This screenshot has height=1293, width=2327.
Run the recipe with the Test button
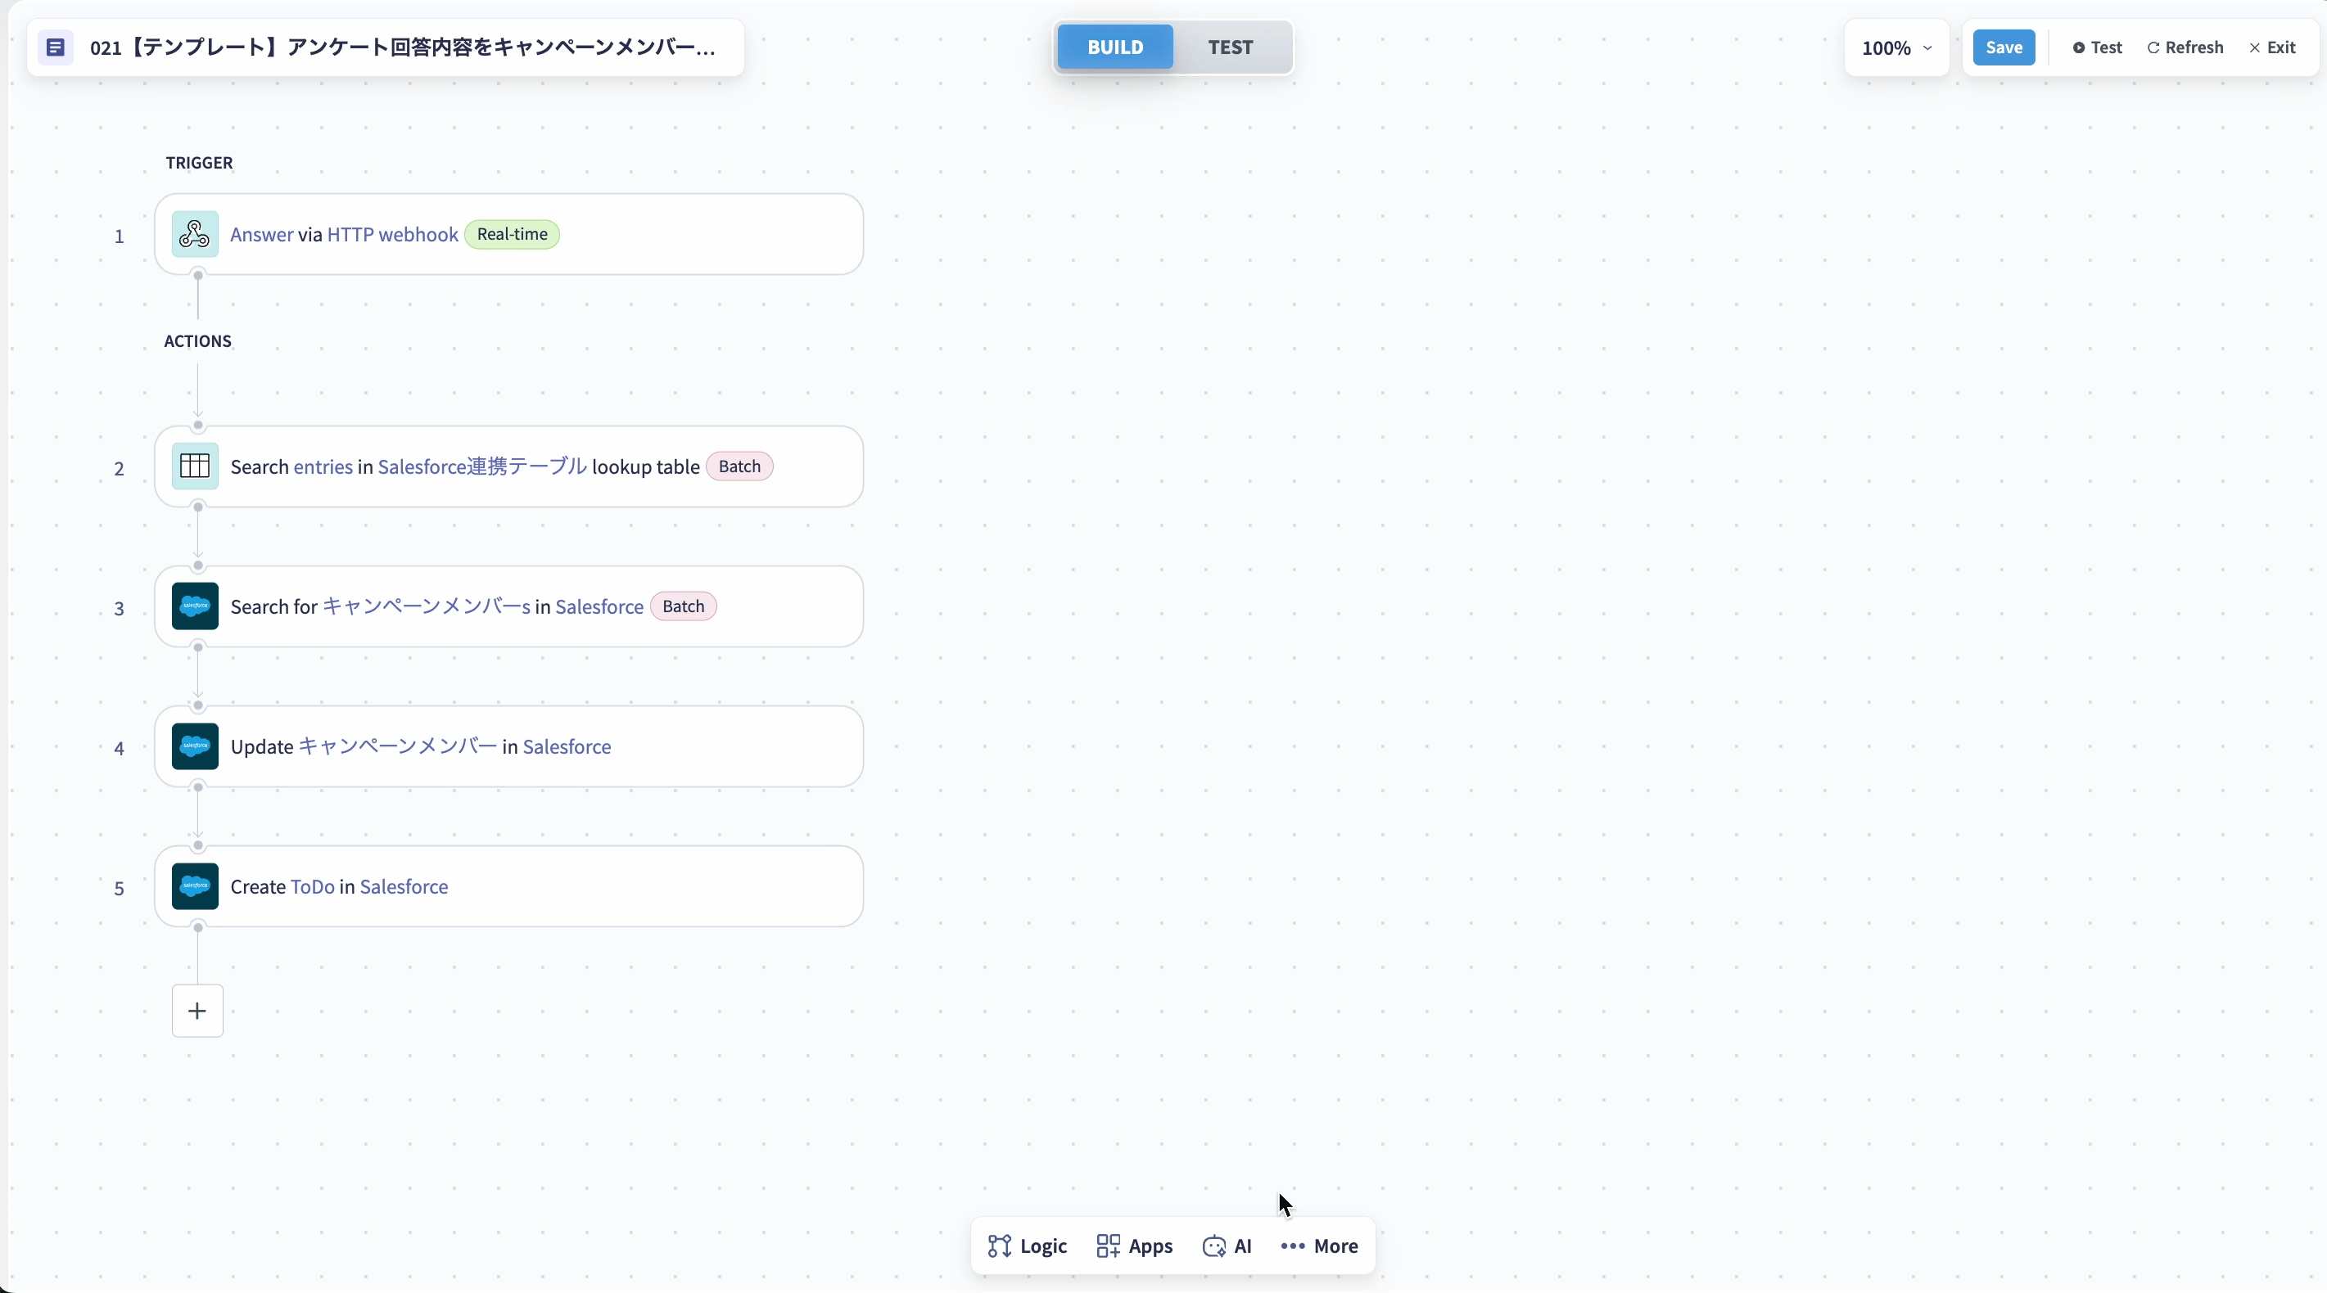click(2098, 47)
